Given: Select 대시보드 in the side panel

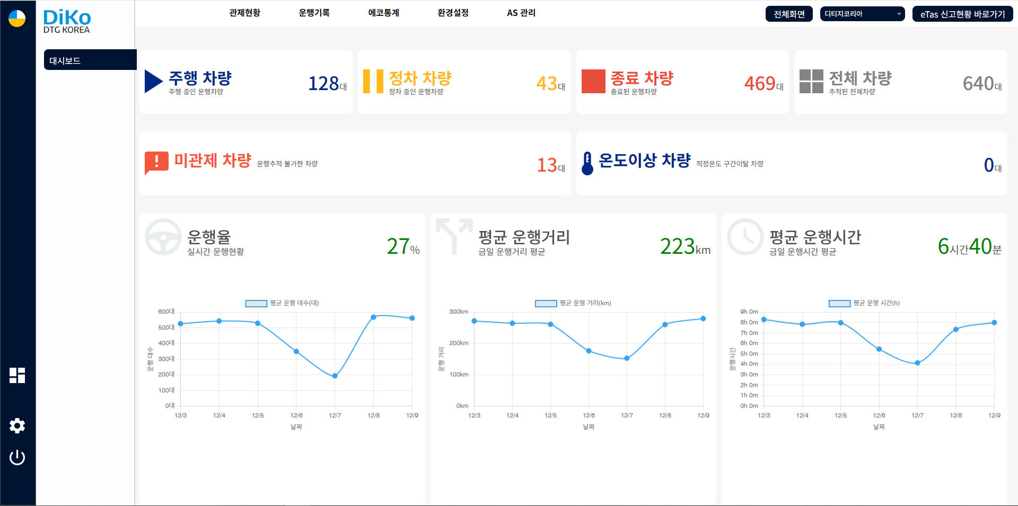Looking at the screenshot, I should click(90, 60).
